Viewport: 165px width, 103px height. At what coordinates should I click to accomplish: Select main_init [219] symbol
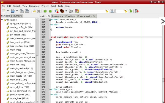(x=18, y=65)
